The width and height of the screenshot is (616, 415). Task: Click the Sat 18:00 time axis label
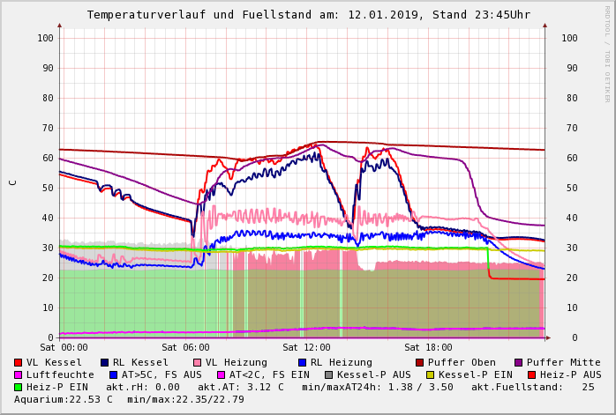428,348
